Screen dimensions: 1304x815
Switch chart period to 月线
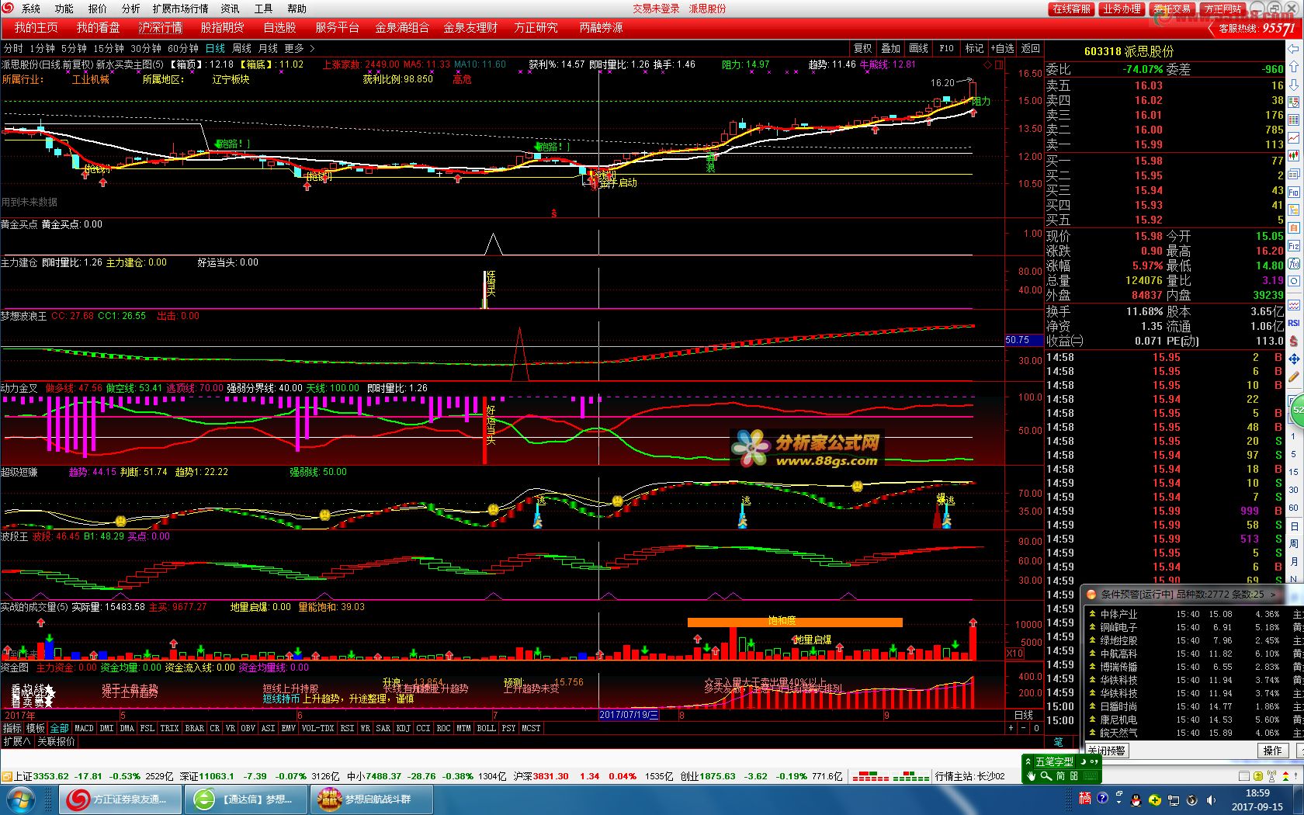pyautogui.click(x=268, y=48)
